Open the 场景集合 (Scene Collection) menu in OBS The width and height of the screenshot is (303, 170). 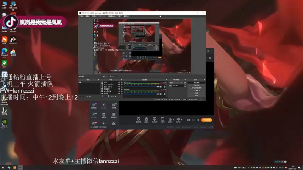point(111,16)
